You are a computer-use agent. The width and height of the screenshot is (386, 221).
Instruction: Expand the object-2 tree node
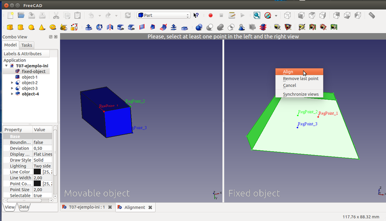click(12, 83)
